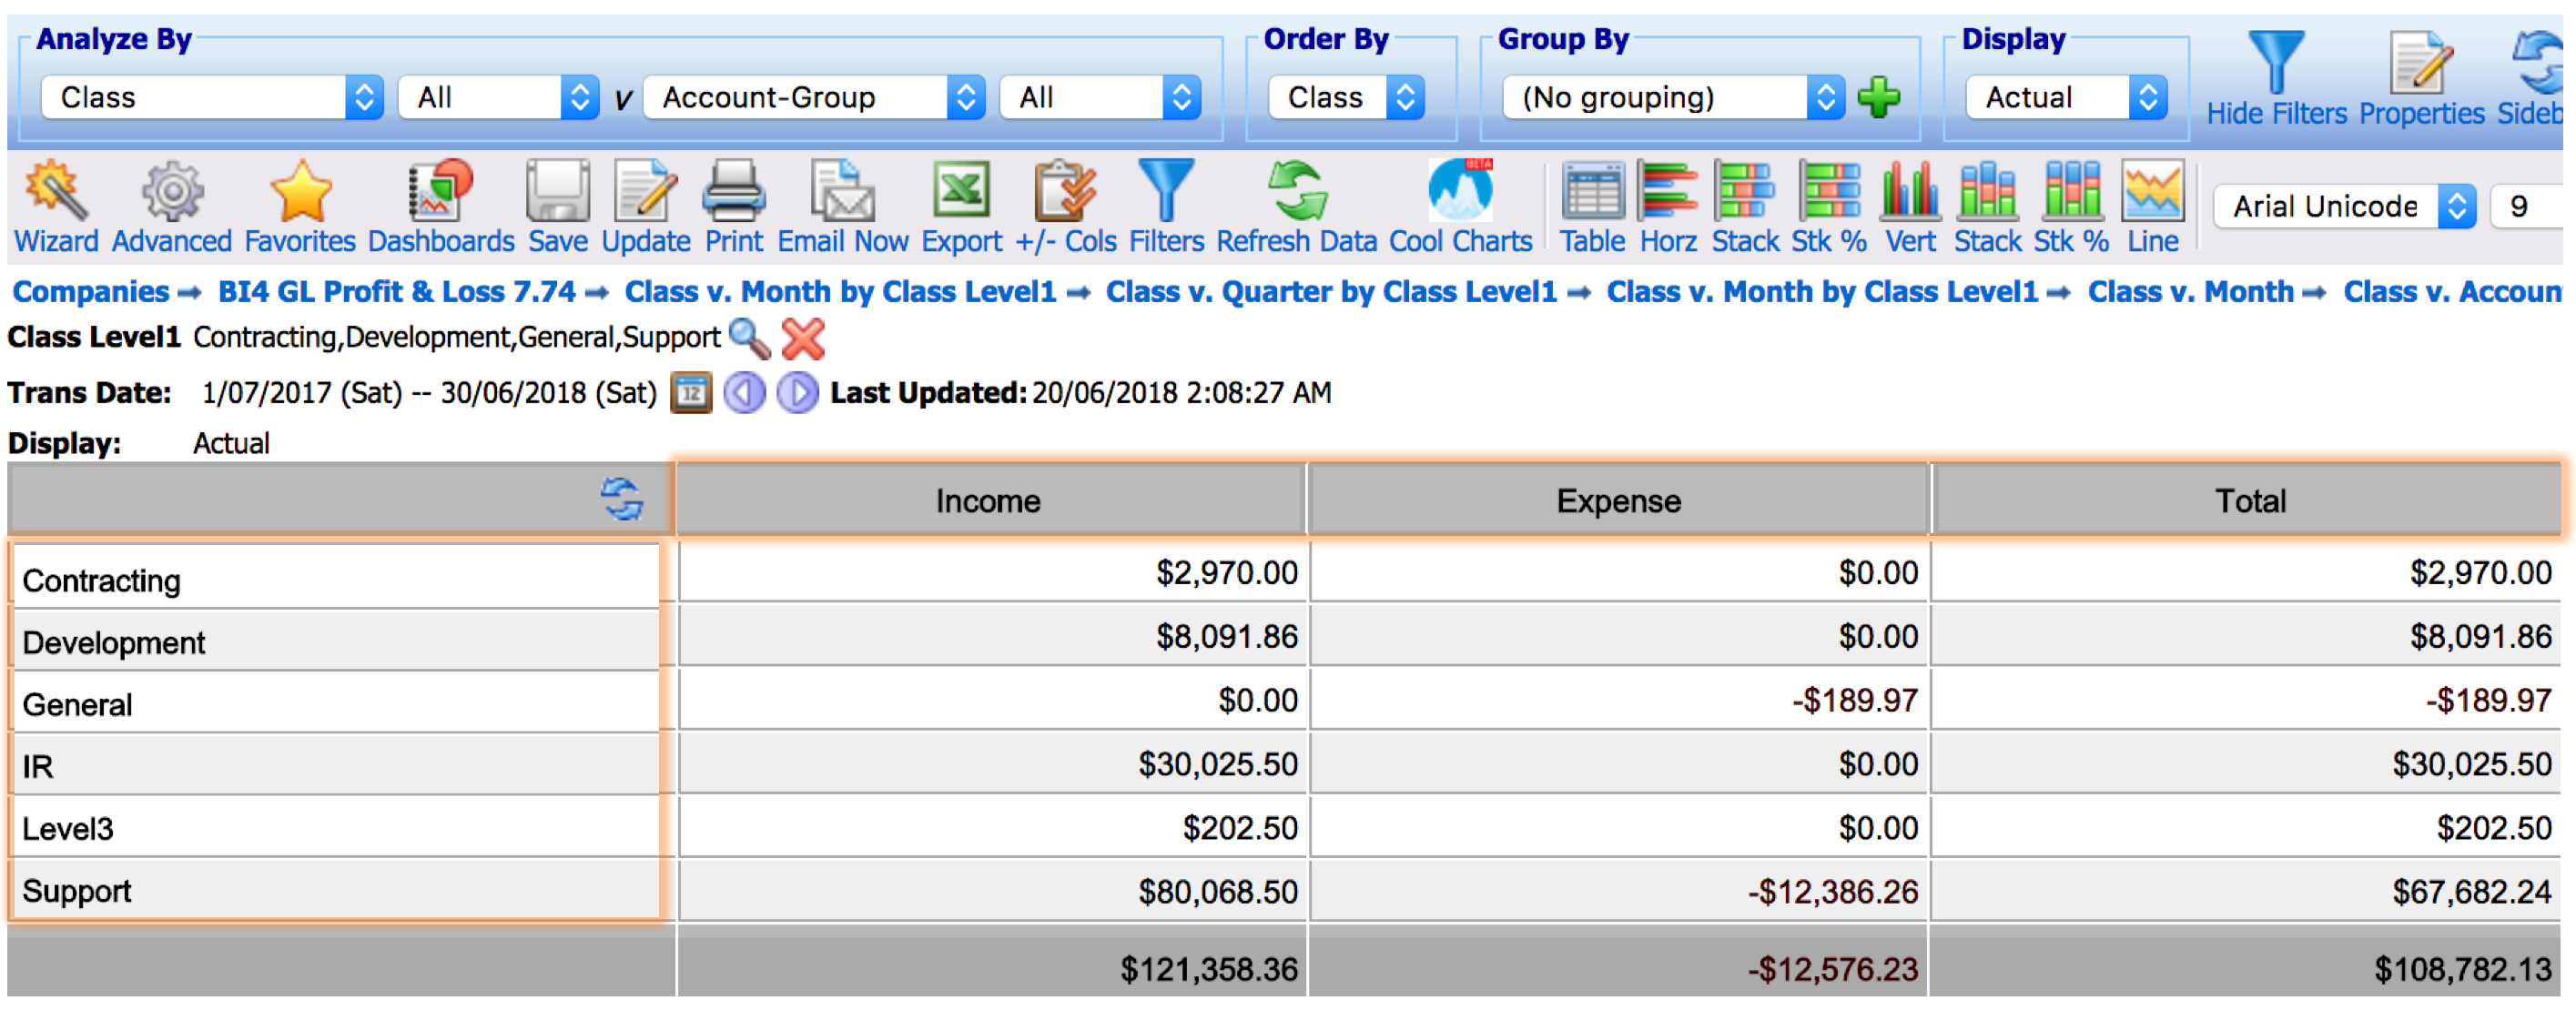2576x1010 pixels.
Task: Click Email Now icon
Action: tap(843, 207)
